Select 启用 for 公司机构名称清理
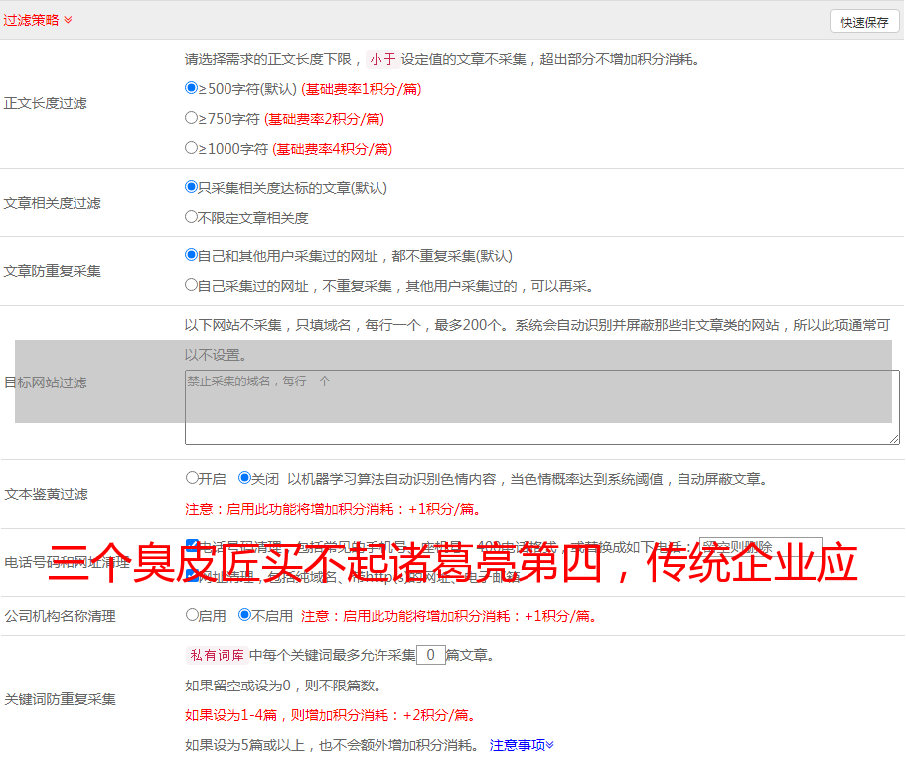Image resolution: width=906 pixels, height=763 pixels. point(192,615)
